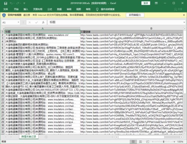Click the zoom in plus button
This screenshot has width=187, height=144.
click(x=174, y=142)
